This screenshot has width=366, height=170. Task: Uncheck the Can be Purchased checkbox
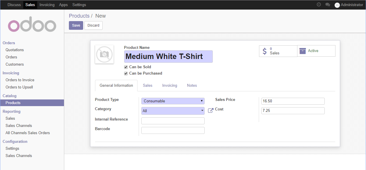pyautogui.click(x=126, y=73)
